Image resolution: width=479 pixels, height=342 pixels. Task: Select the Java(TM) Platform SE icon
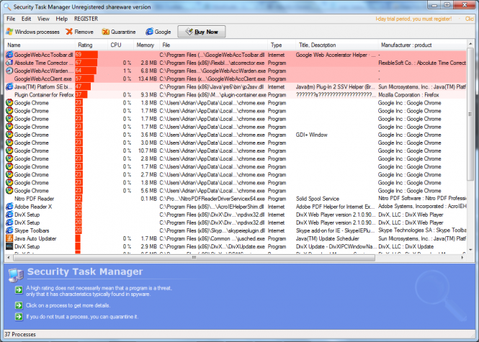pos(9,86)
